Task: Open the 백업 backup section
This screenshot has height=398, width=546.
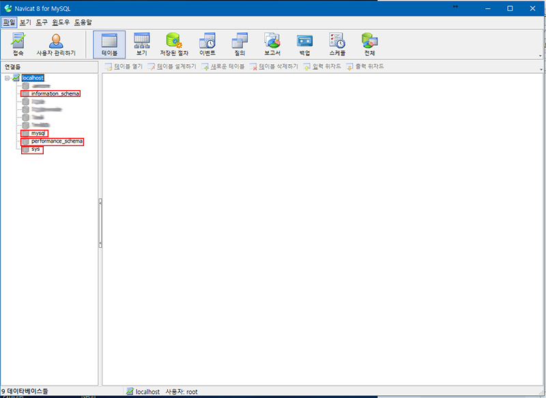Action: tap(304, 44)
